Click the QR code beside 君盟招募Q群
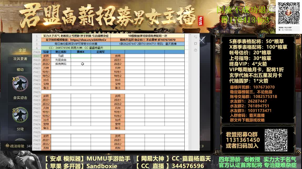 point(276,140)
